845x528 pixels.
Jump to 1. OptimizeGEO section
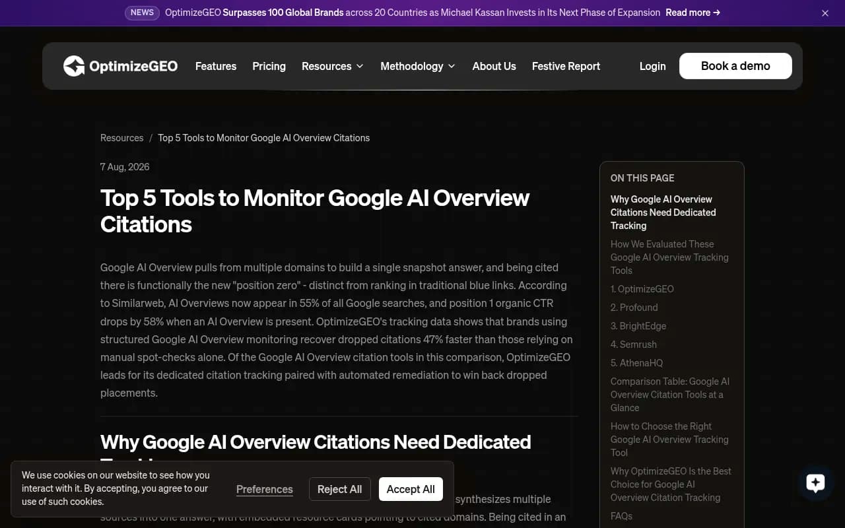(x=642, y=289)
